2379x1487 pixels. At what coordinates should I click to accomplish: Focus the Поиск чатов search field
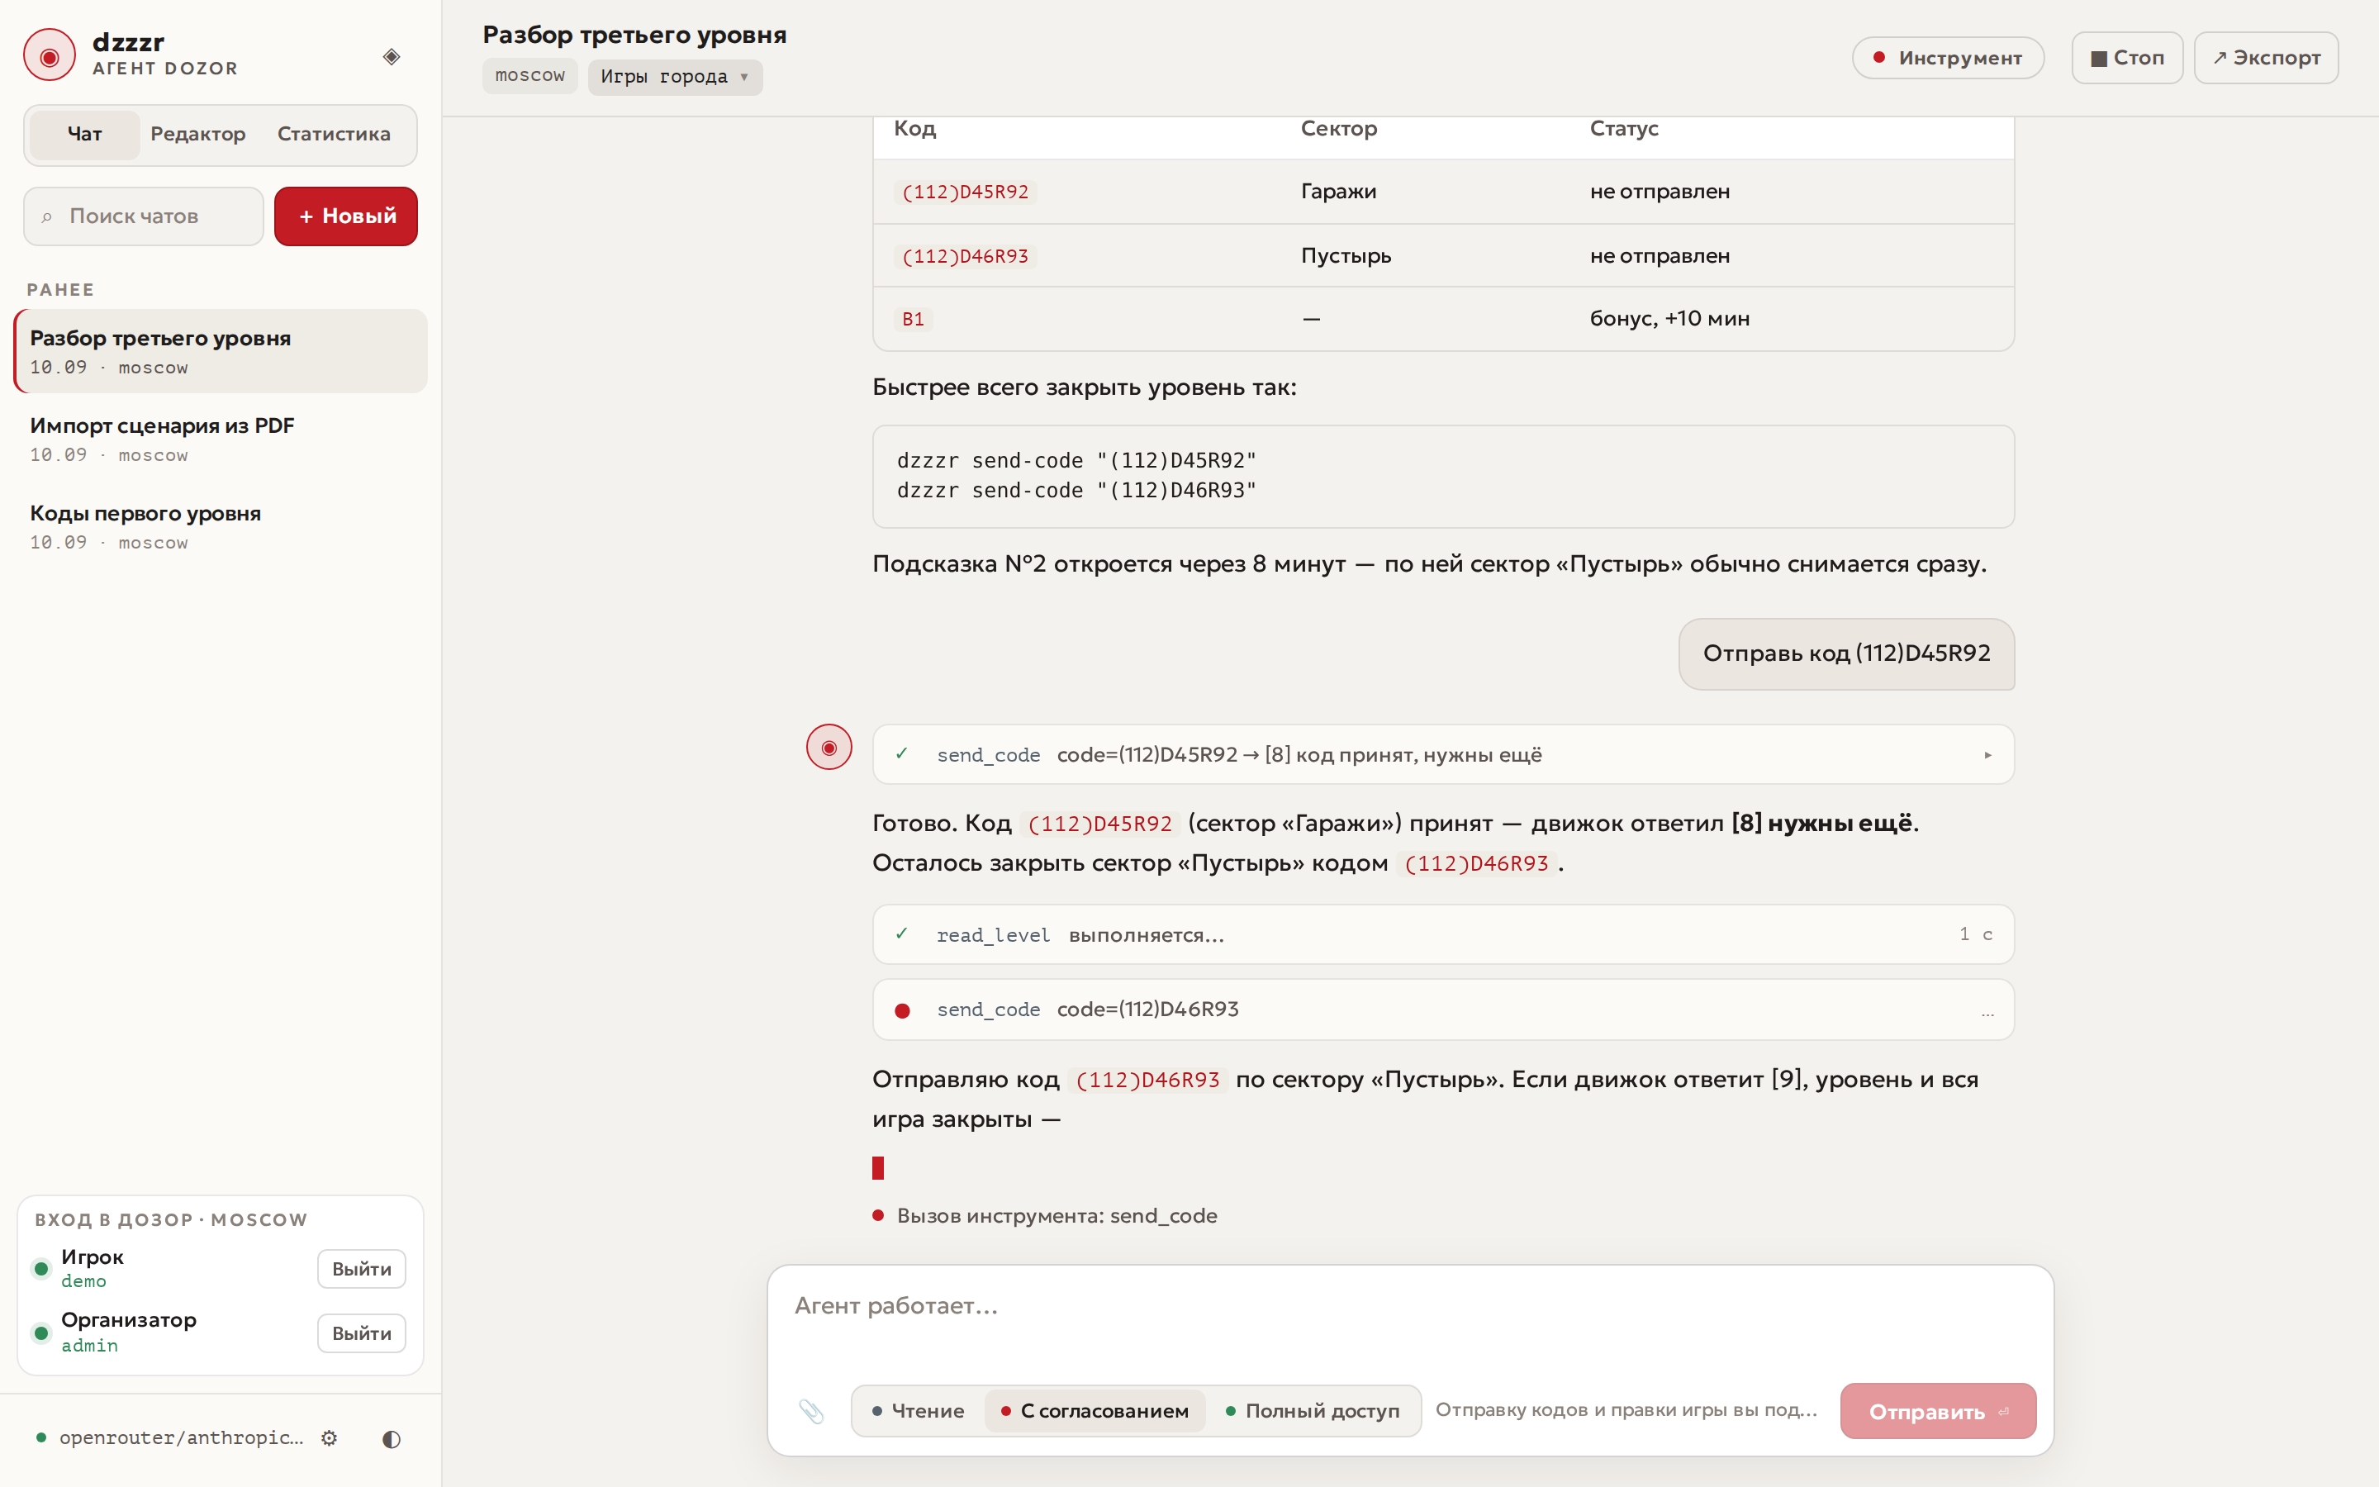pyautogui.click(x=144, y=216)
